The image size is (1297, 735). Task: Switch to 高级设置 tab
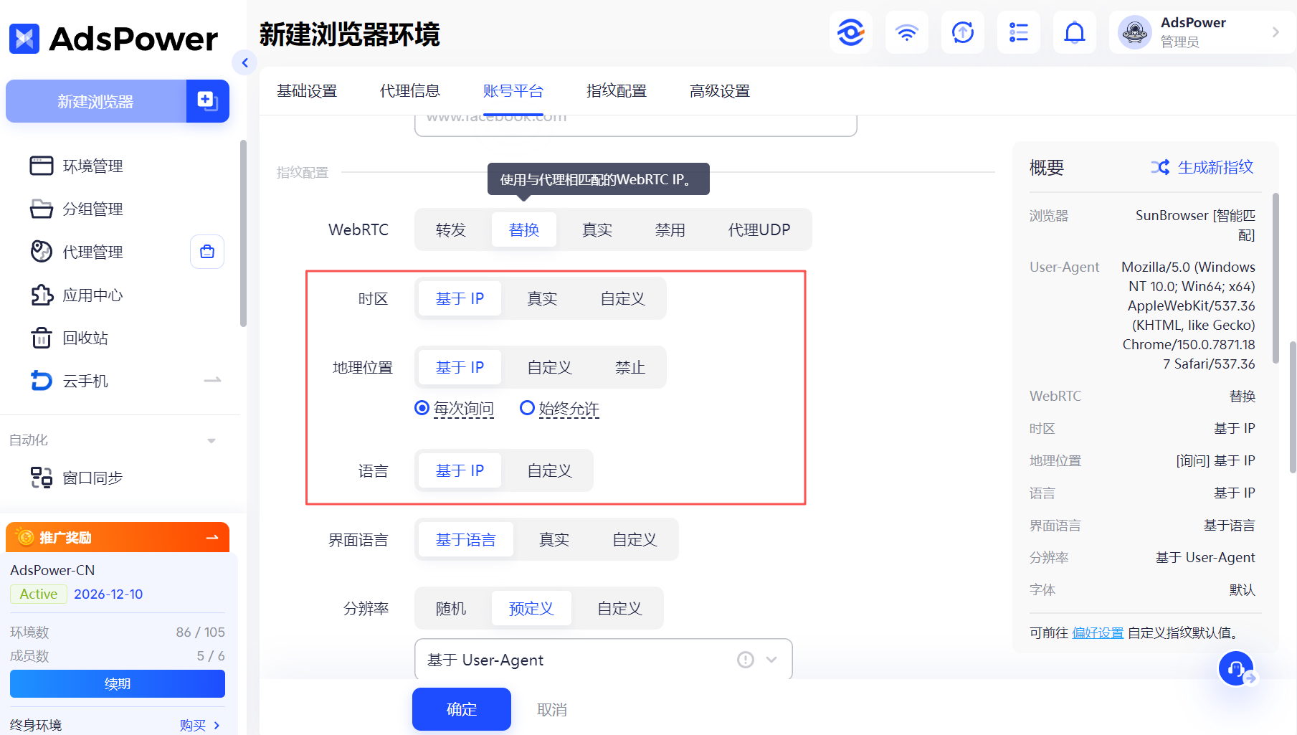(x=720, y=91)
